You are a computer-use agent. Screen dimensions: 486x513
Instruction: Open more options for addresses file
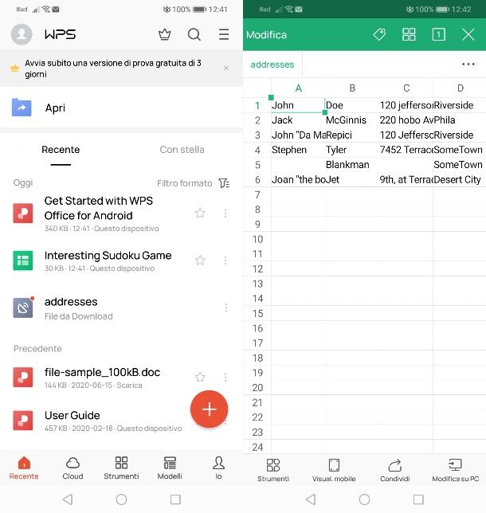pyautogui.click(x=225, y=307)
